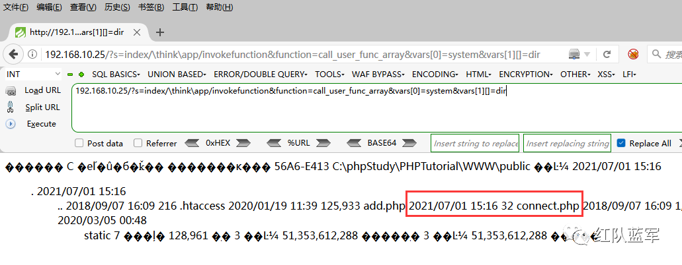Expand the SQL BASICS menu

click(116, 74)
